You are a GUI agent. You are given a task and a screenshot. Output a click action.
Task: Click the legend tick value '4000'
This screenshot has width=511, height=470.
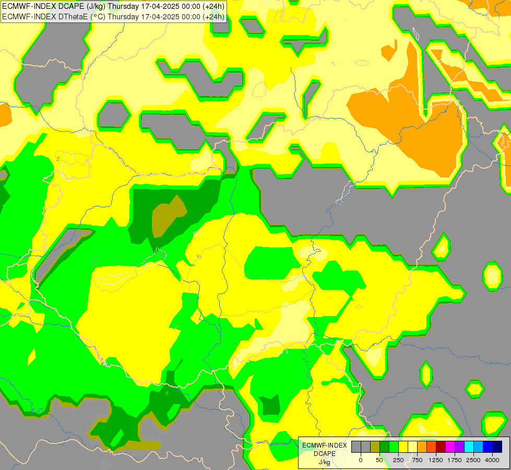click(492, 460)
